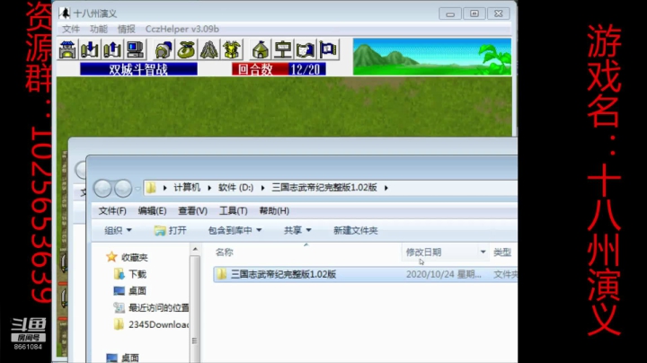Click 计算机 in the address breadcrumb
This screenshot has width=647, height=363.
coord(187,188)
